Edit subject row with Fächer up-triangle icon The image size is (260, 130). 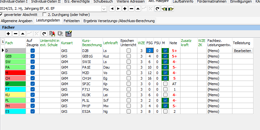pyautogui.click(x=22, y=34)
